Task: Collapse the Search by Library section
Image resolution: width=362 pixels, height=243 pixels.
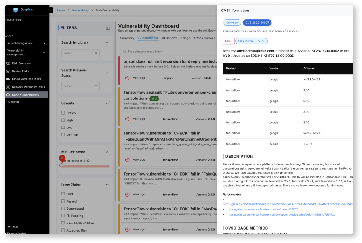Action: click(107, 42)
